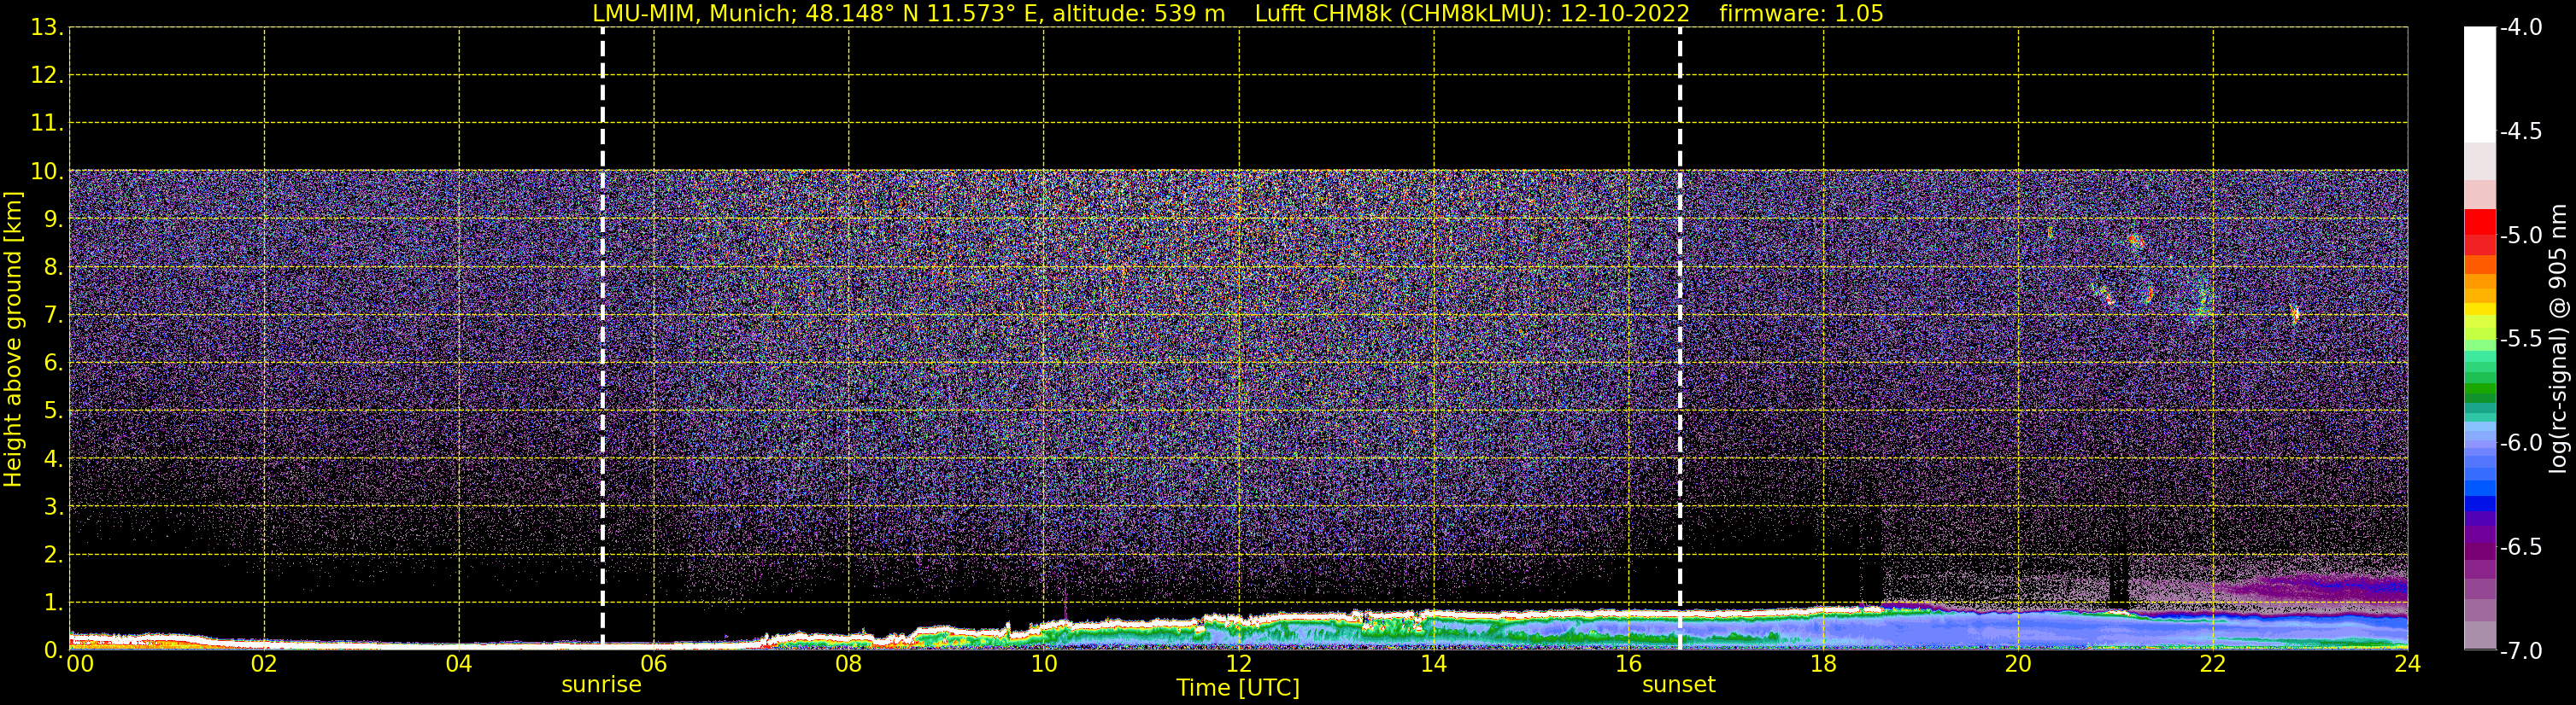Click the date '12-10-2022' in the title
Image resolution: width=2576 pixels, height=705 pixels.
coord(1625,14)
